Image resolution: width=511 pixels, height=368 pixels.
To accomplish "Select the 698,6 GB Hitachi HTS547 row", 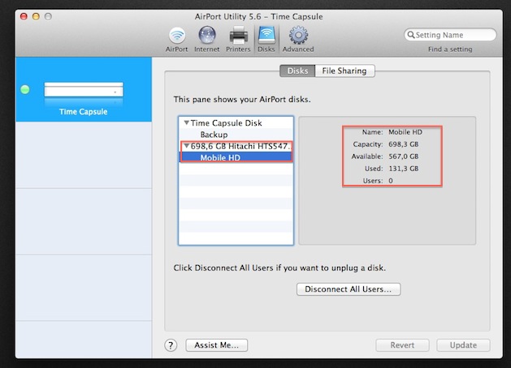I will pos(236,146).
